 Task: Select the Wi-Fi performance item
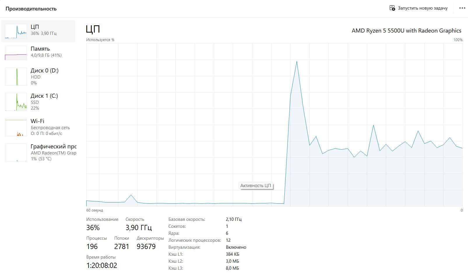click(38, 127)
